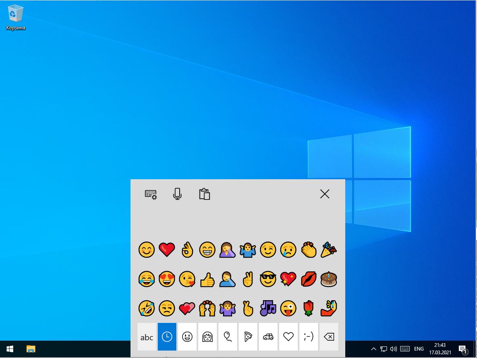Insert the two hearts emoji
The image size is (477, 358).
tap(187, 308)
